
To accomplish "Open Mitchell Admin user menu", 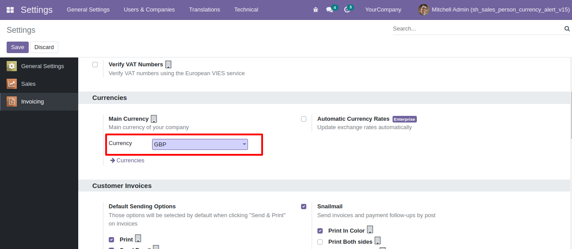I will (494, 10).
